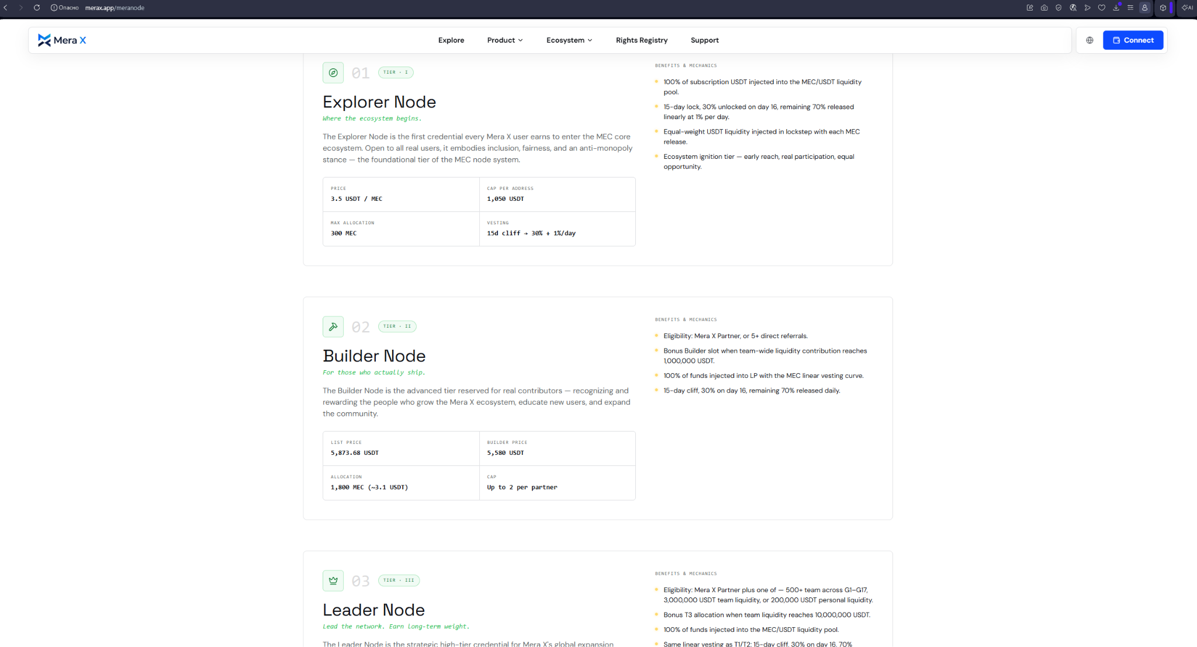Image resolution: width=1197 pixels, height=647 pixels.
Task: Click the '300 MEC' max allocation value
Action: tap(344, 234)
